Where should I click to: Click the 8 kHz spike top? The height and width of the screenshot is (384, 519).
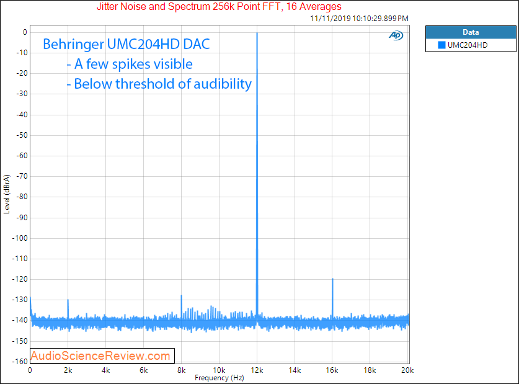[x=182, y=296]
